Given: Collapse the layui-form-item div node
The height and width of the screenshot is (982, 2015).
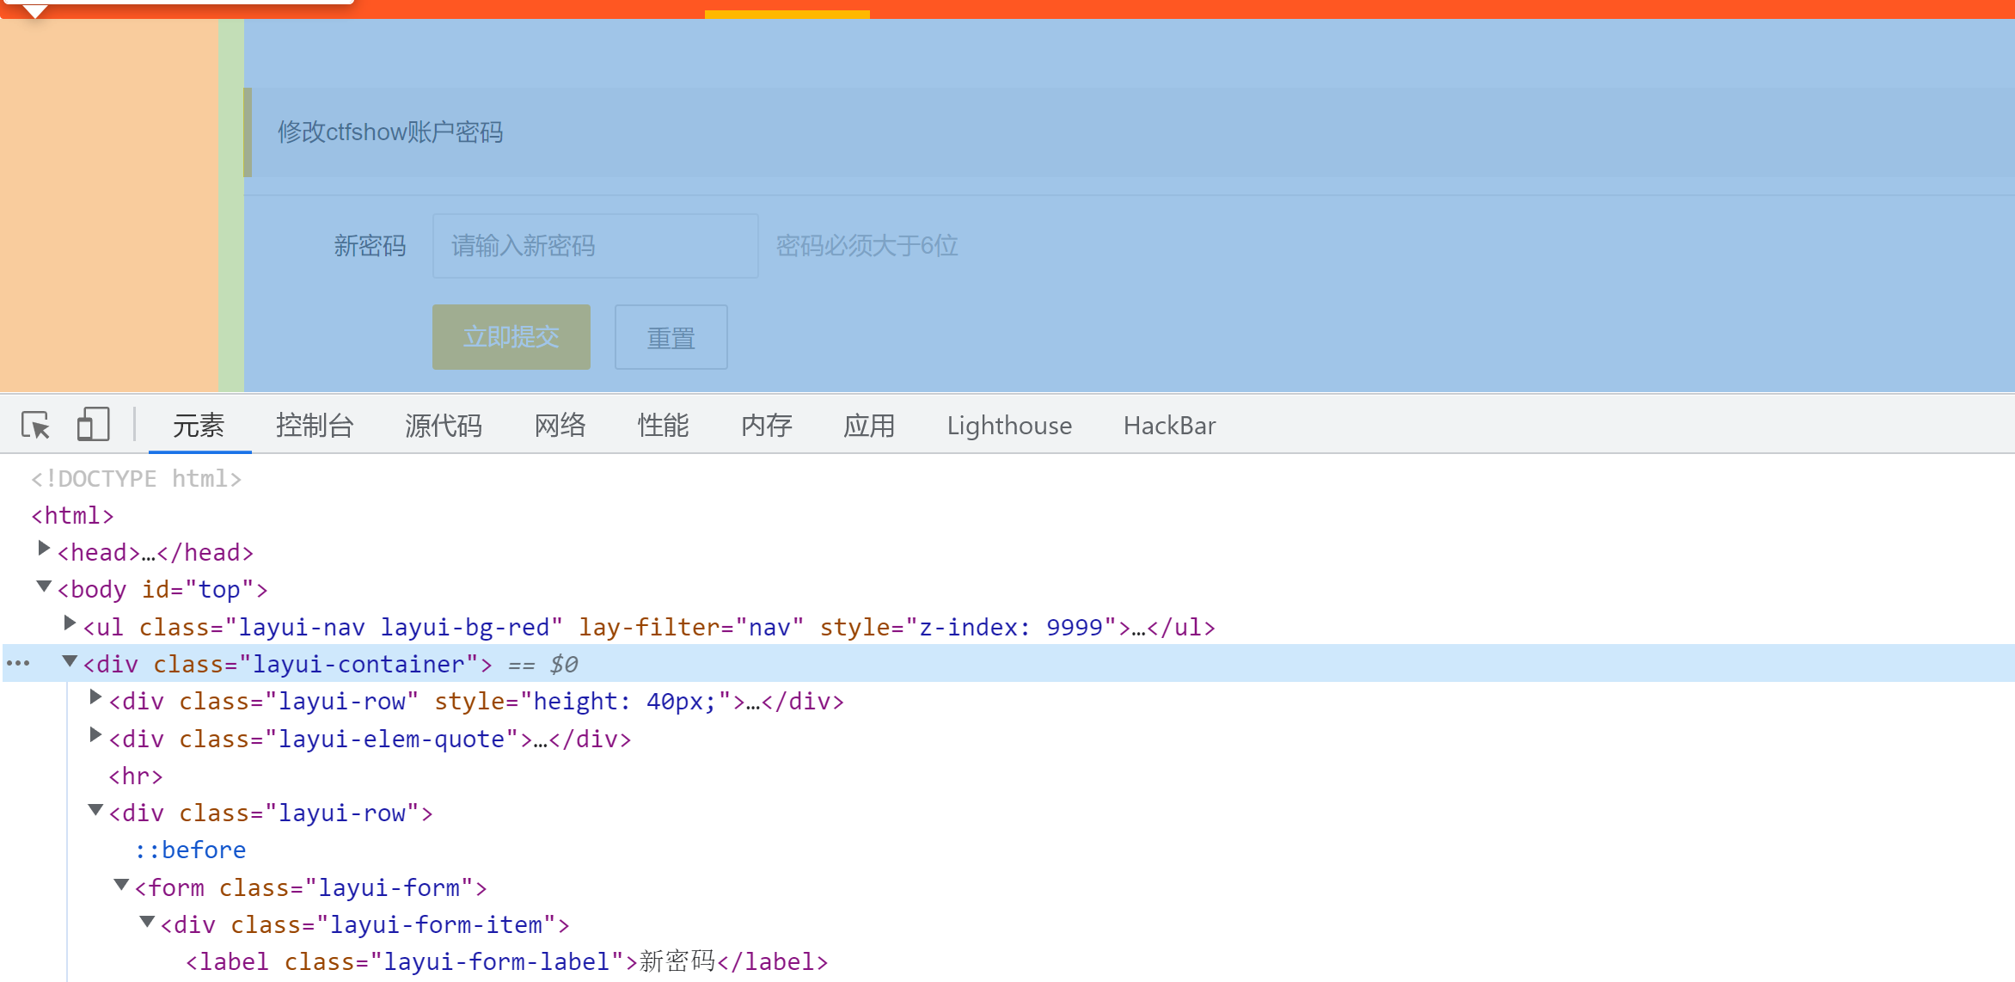Looking at the screenshot, I should pyautogui.click(x=147, y=922).
